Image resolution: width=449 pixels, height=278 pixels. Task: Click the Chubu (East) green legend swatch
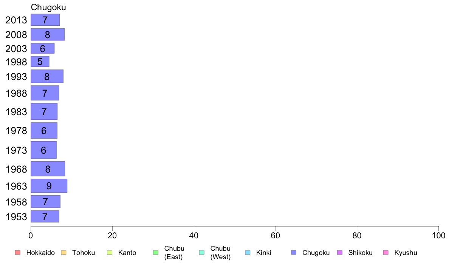pos(156,252)
